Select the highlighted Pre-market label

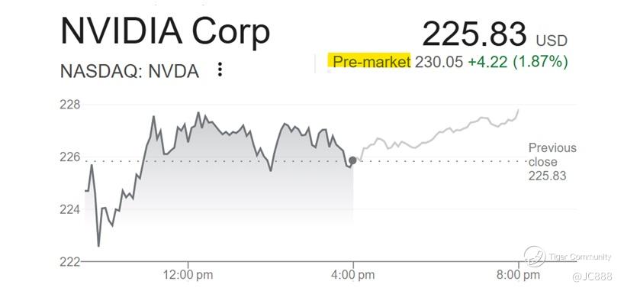point(371,62)
